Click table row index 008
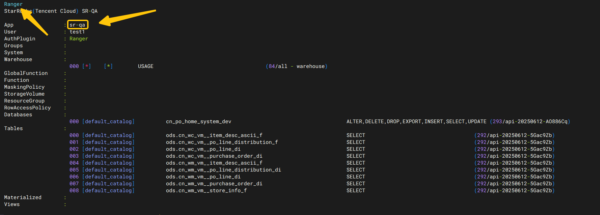 click(74, 190)
